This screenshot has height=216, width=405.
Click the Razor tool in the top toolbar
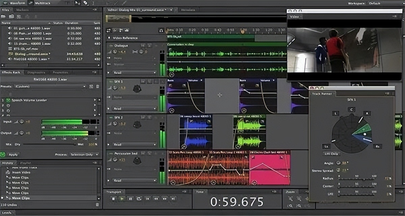pyautogui.click(x=85, y=3)
